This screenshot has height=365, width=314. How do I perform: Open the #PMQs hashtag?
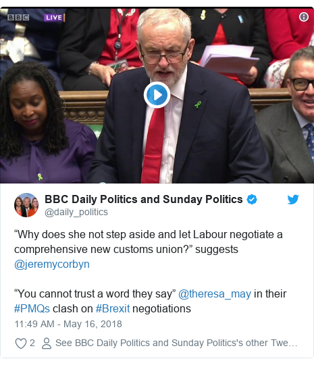point(32,309)
